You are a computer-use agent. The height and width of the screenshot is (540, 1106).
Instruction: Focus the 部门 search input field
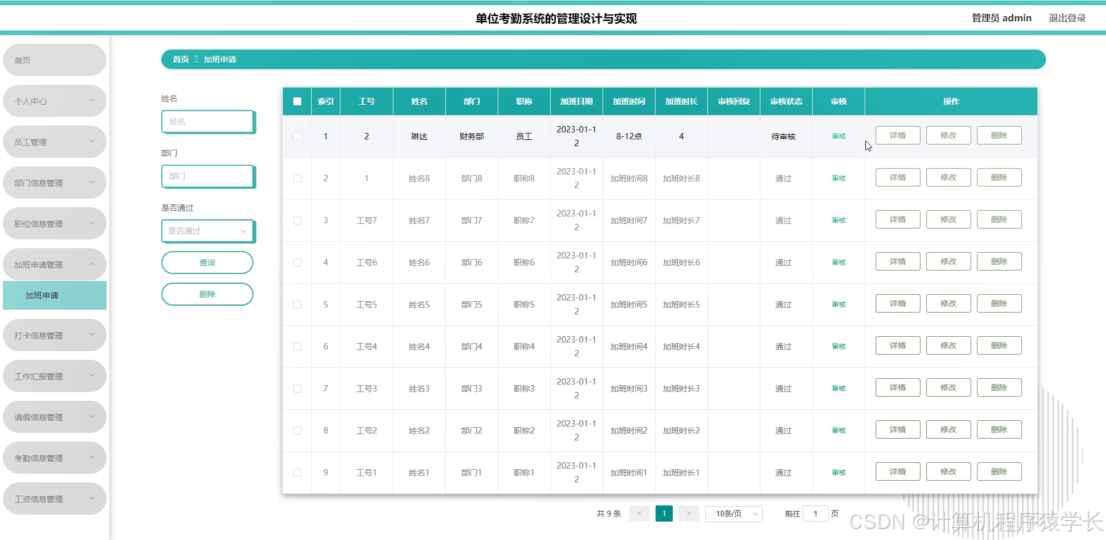208,176
